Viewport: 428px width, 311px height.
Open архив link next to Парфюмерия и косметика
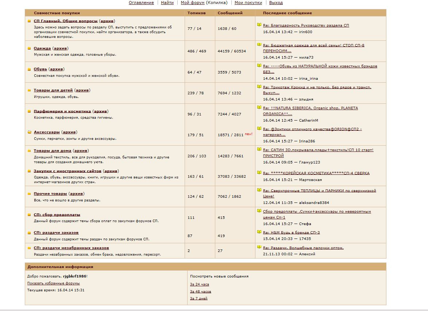(x=100, y=111)
